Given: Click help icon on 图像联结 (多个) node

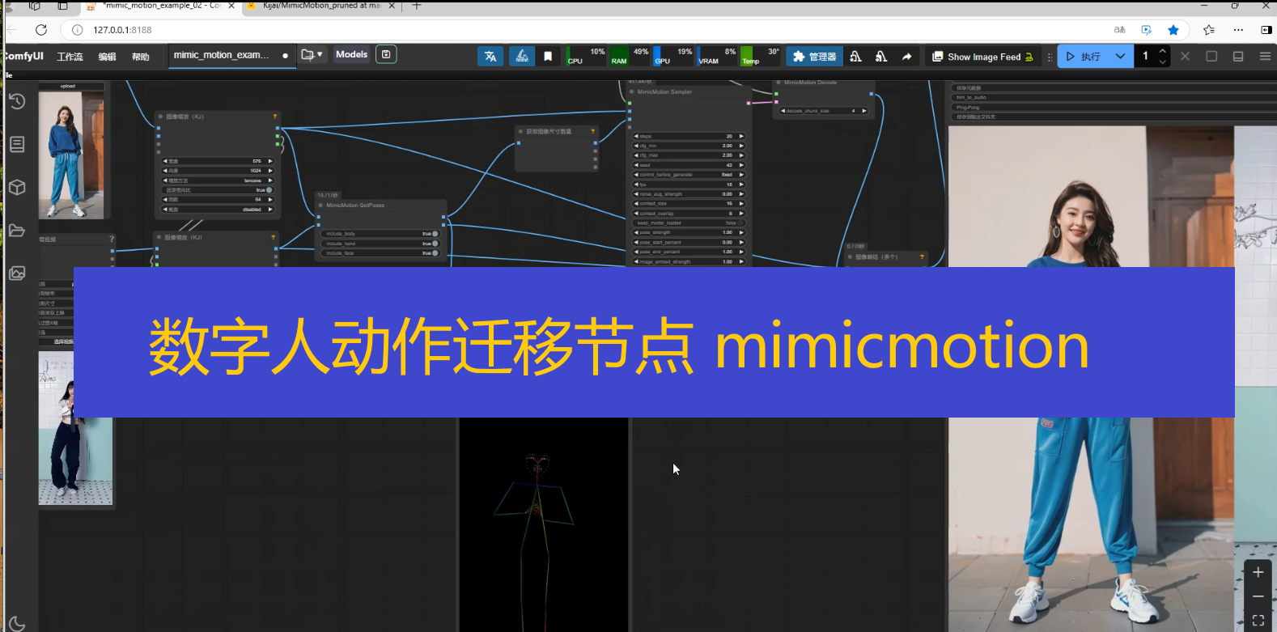Looking at the screenshot, I should click(922, 257).
